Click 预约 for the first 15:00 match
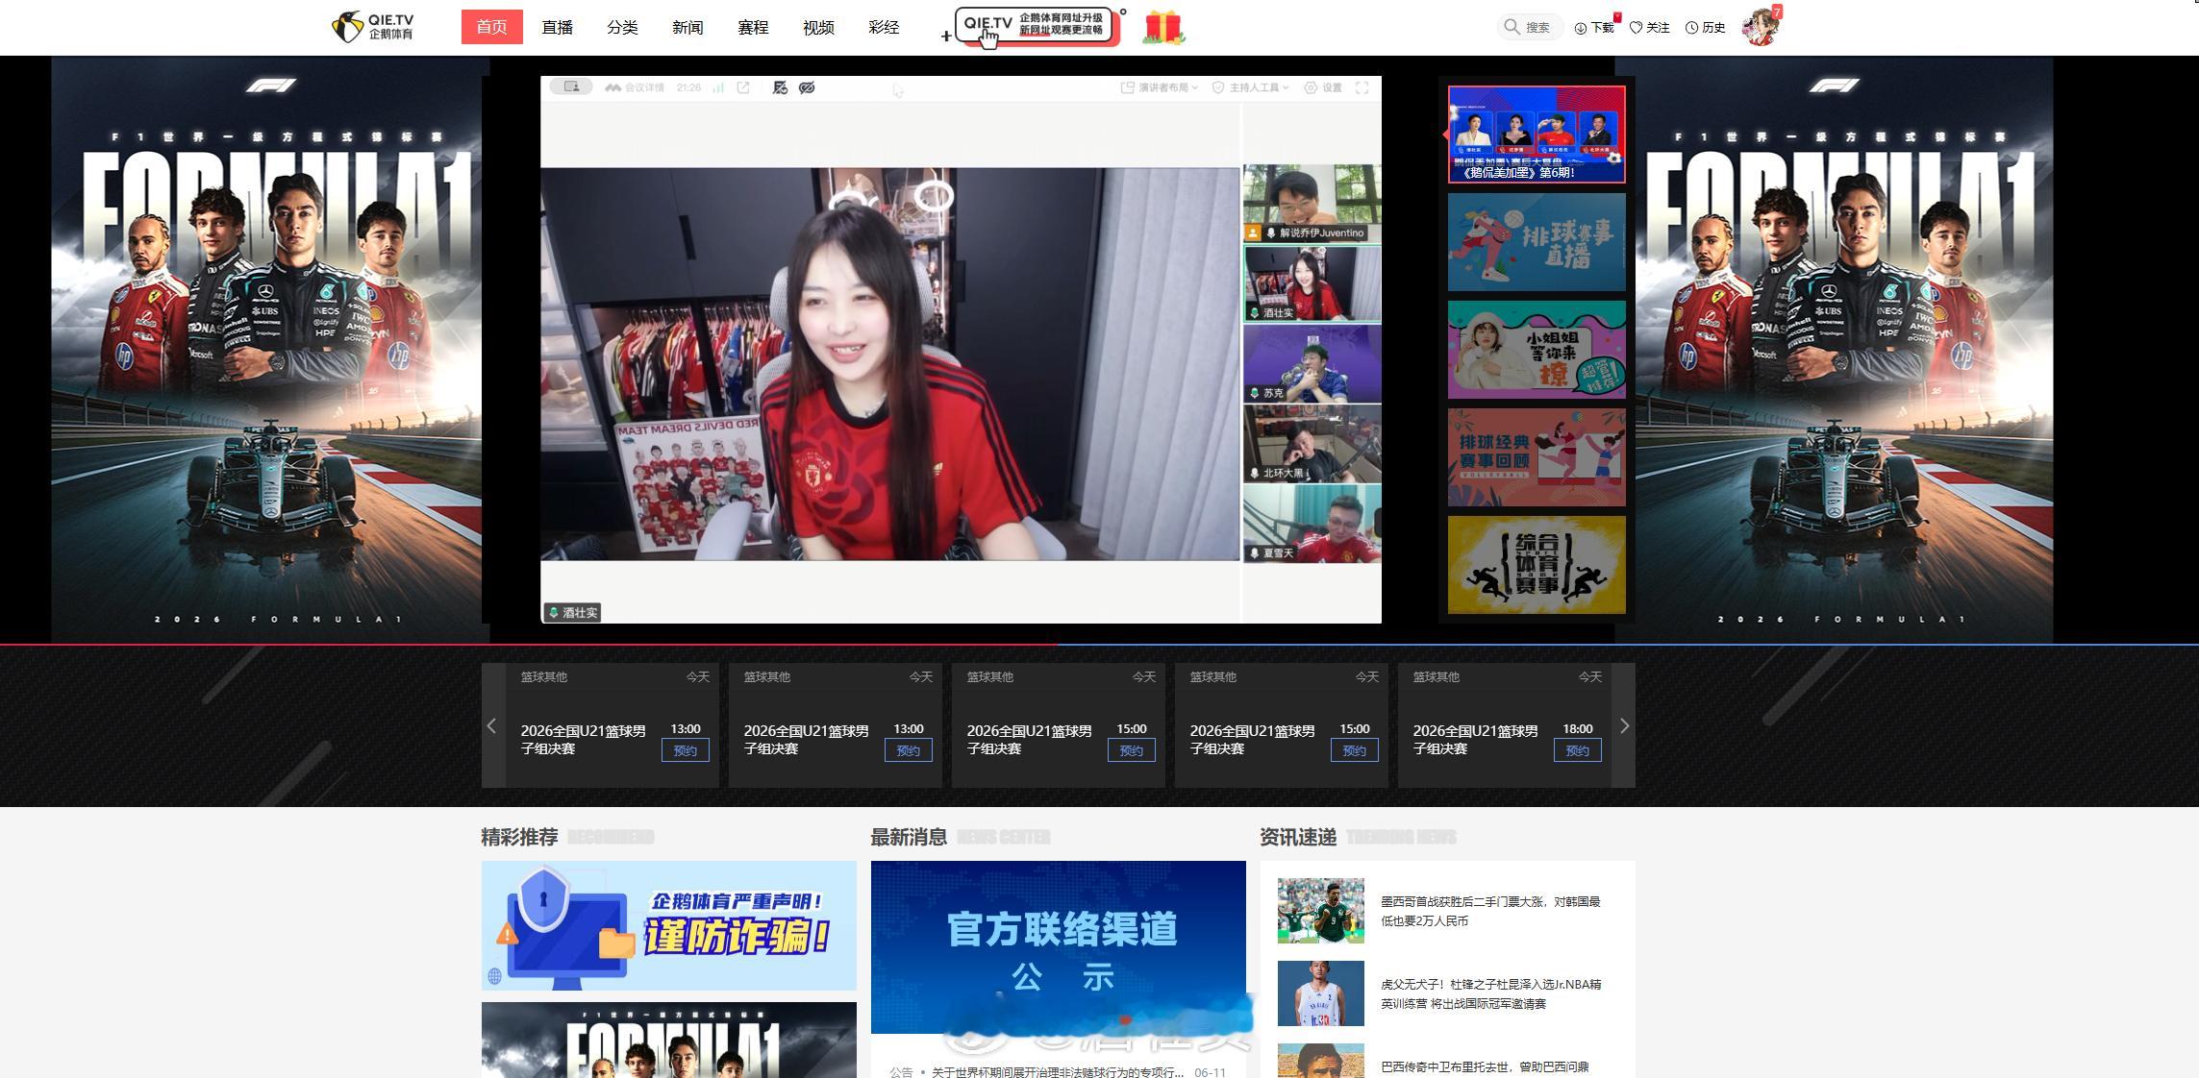The image size is (2199, 1078). 1131,750
